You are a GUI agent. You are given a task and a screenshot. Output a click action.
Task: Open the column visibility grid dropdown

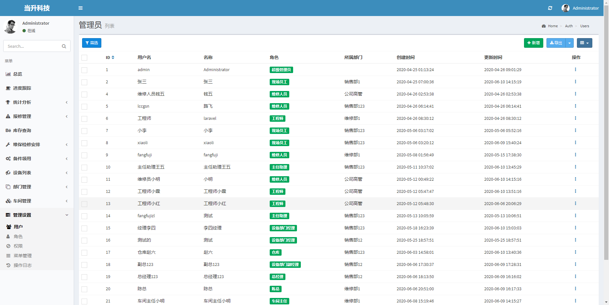pos(584,43)
